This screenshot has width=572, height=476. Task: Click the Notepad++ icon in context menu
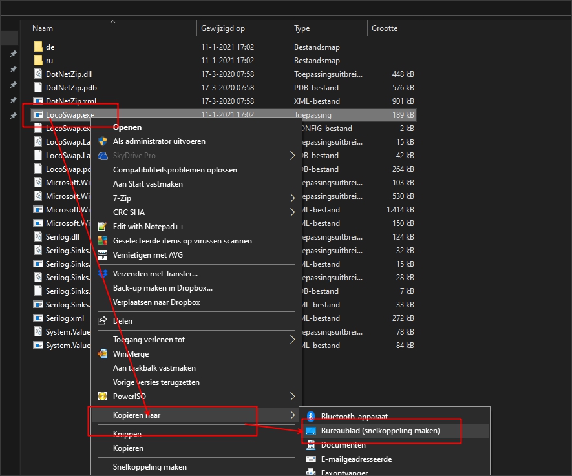(102, 227)
